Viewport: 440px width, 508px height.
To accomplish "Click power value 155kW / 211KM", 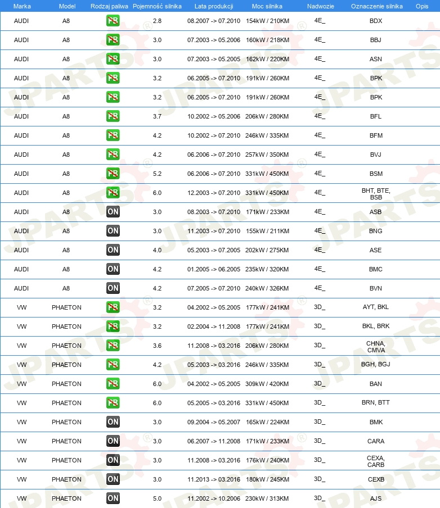I will tap(267, 231).
